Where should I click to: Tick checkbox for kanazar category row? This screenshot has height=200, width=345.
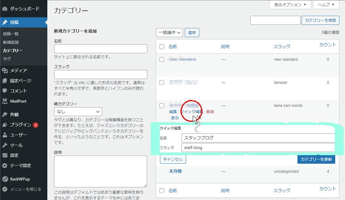click(162, 82)
